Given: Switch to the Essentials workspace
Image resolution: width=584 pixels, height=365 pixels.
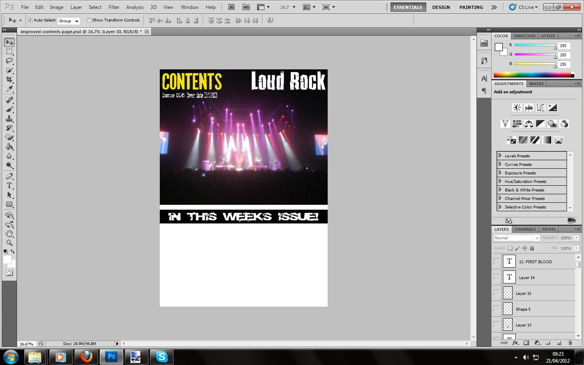Looking at the screenshot, I should 408,7.
